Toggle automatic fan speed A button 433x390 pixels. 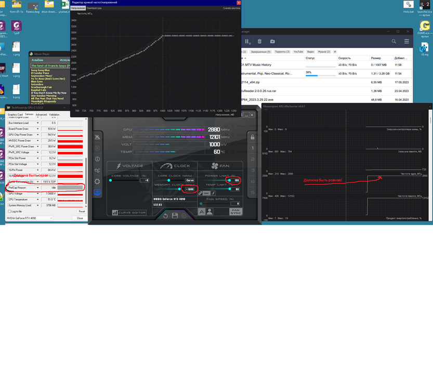(202, 212)
